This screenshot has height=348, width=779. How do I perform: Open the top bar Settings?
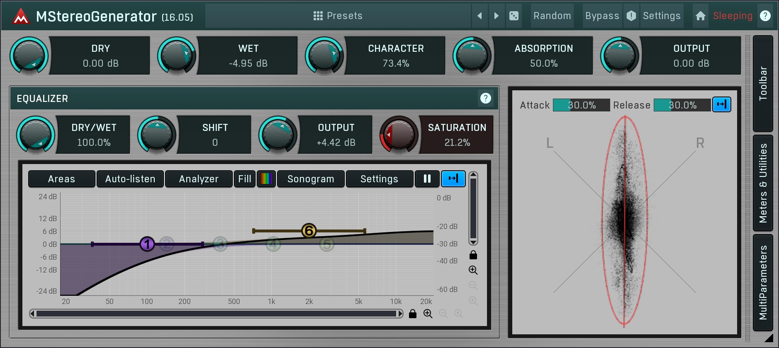[x=662, y=16]
